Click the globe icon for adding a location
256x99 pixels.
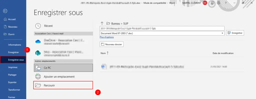pos(38,76)
